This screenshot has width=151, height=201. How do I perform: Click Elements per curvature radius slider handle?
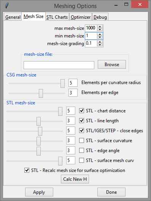pos(62,83)
